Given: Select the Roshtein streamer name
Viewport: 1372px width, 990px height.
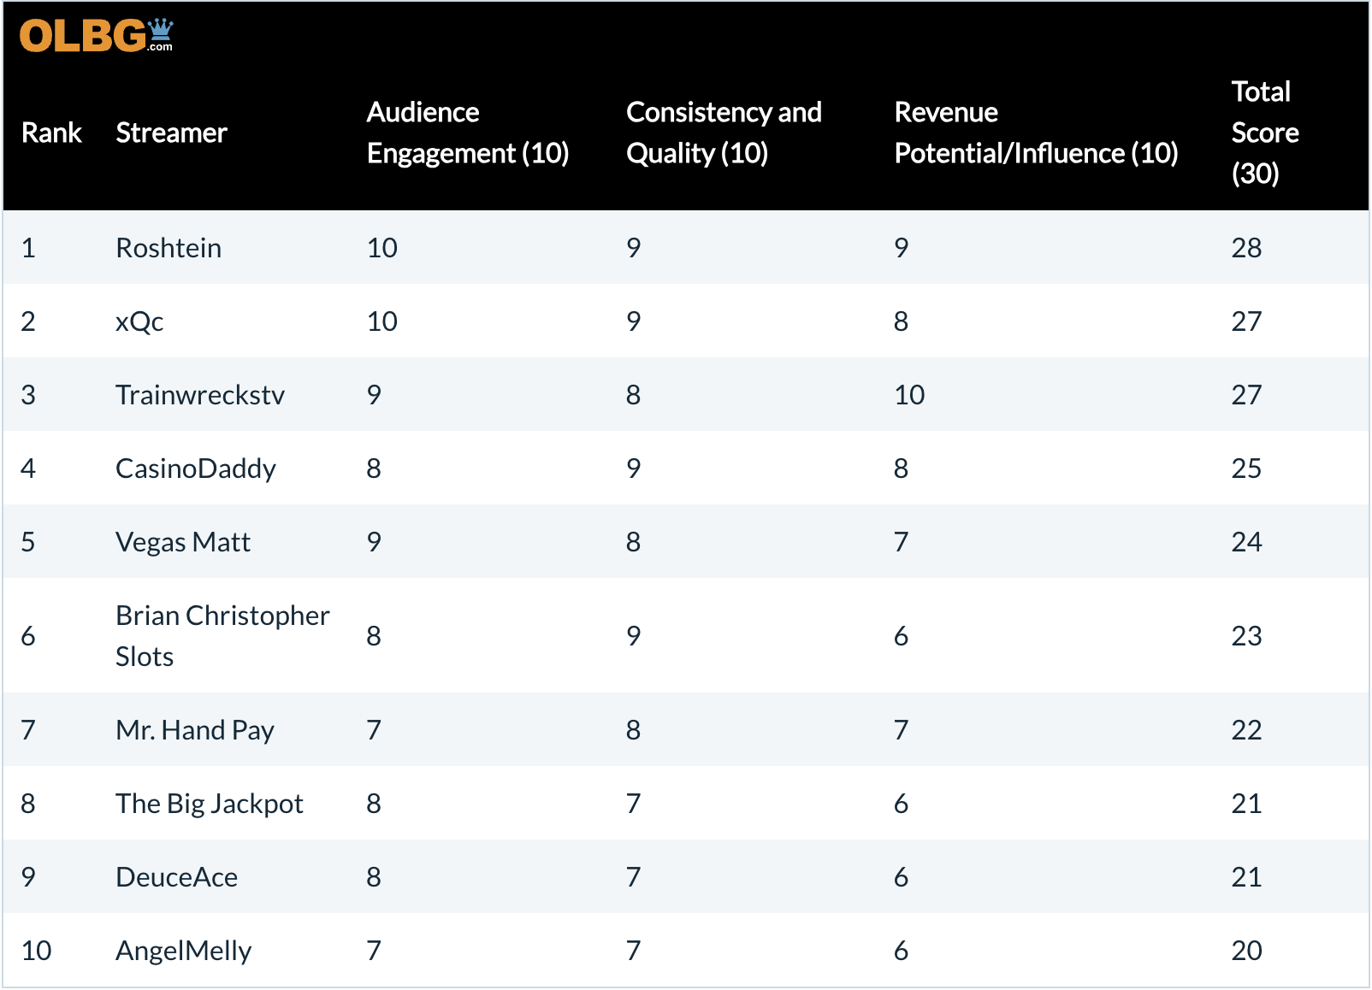Looking at the screenshot, I should 169,248.
